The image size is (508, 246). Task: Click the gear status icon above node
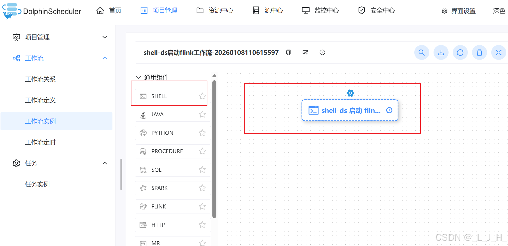pos(350,93)
